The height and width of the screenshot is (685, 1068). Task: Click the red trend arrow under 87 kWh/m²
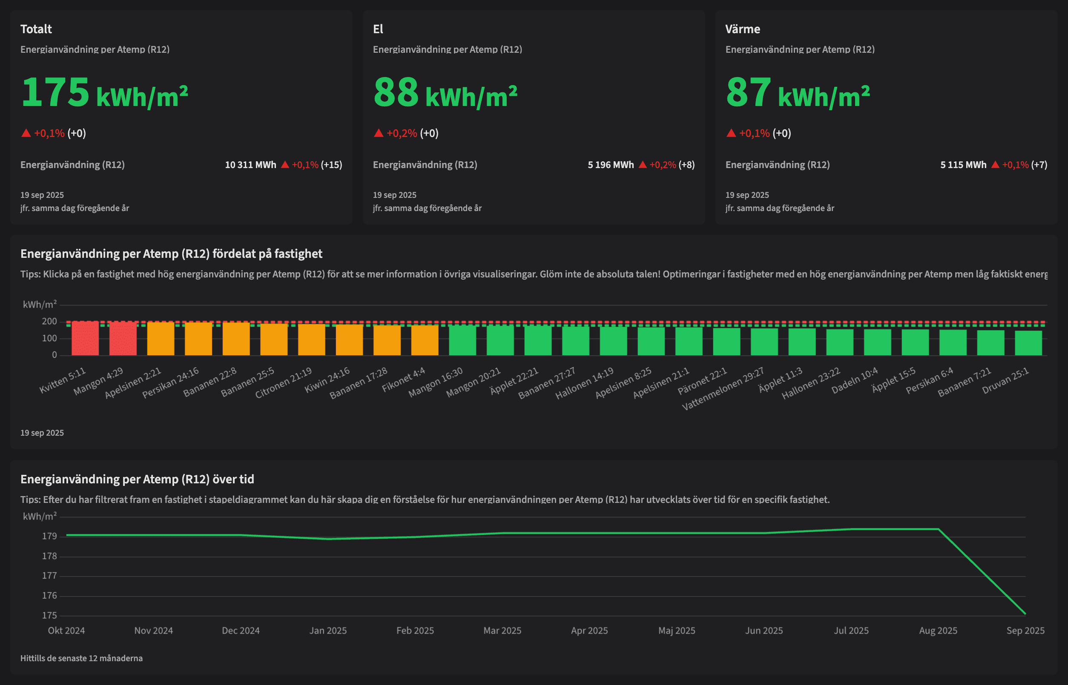click(x=731, y=133)
